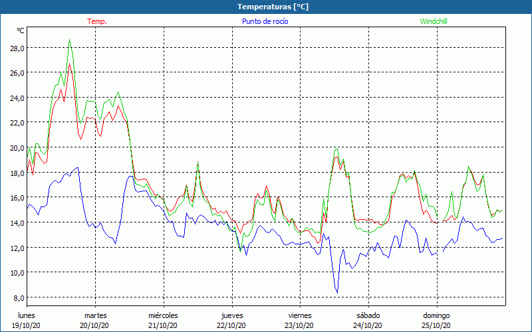Image resolution: width=532 pixels, height=332 pixels.
Task: Click the 19/10/20 date label
Action: (x=26, y=325)
